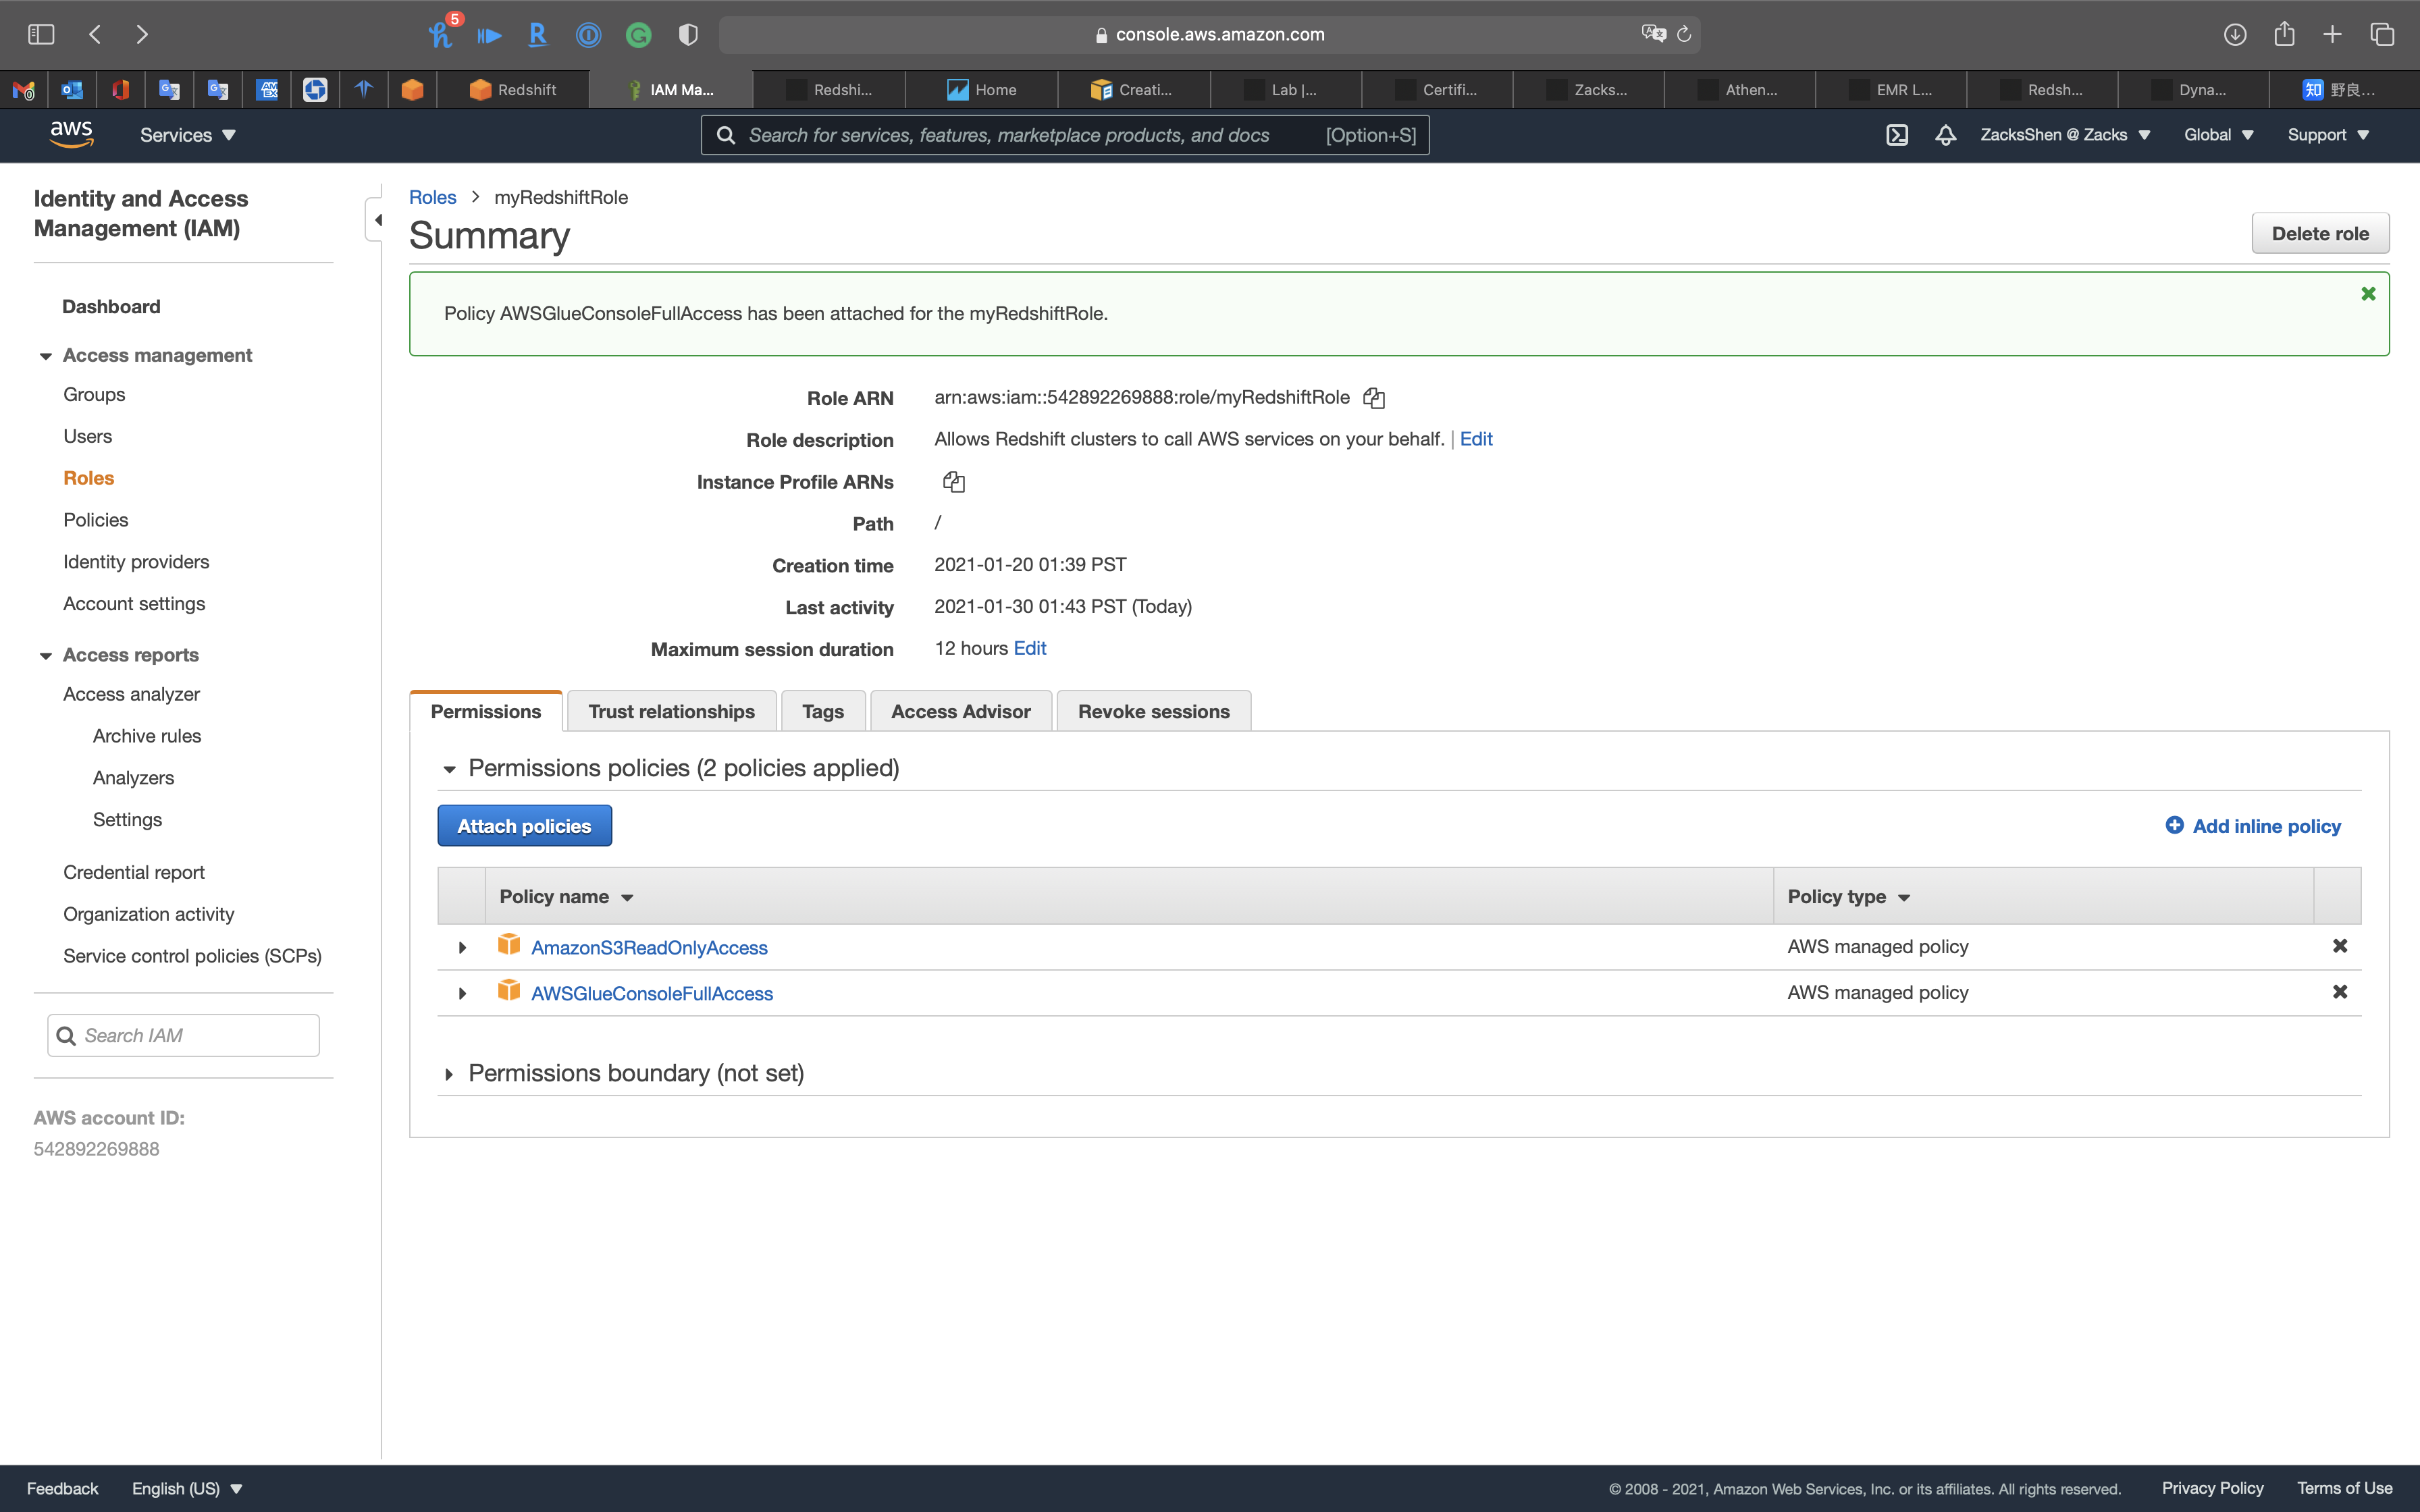Detach AWSGlueConsoleFullAccess with its X icon
2420x1512 pixels.
coord(2339,992)
